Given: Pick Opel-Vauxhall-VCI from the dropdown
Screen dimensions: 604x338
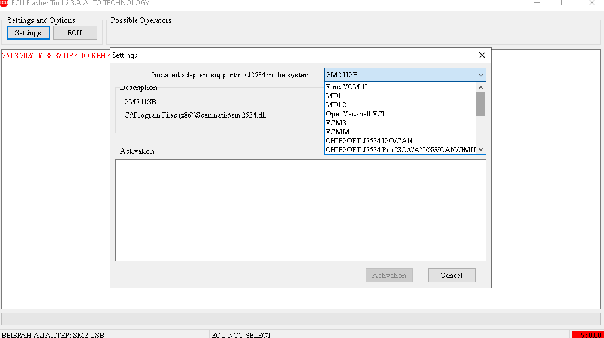Looking at the screenshot, I should pyautogui.click(x=355, y=114).
